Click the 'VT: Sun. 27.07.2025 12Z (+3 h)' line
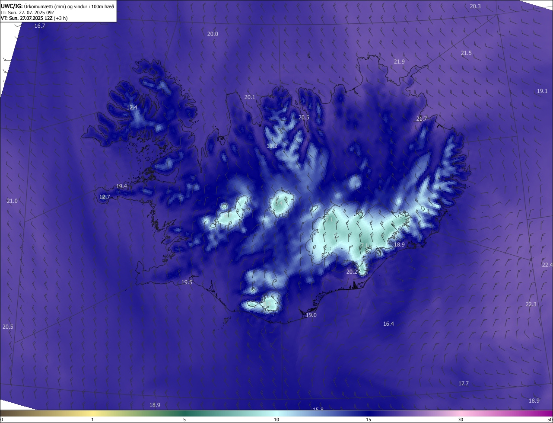 pos(34,18)
